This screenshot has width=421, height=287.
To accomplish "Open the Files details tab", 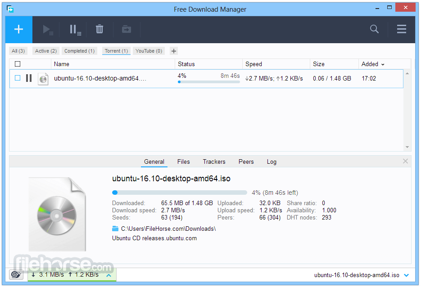I will (x=184, y=162).
